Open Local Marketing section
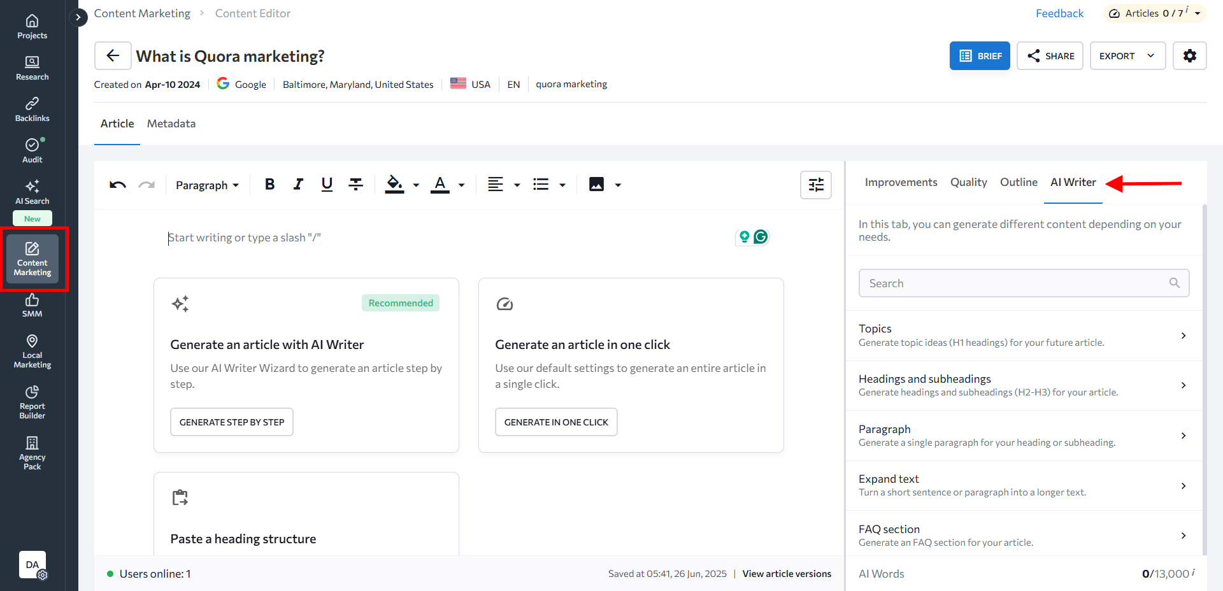 [32, 351]
